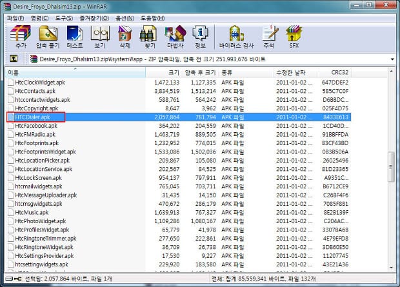Screen dimensions: 400x287
Task: Click the 삭제 (Delete) trash icon
Action: [125, 36]
